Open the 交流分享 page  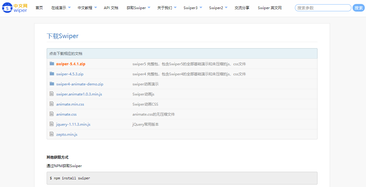[242, 8]
